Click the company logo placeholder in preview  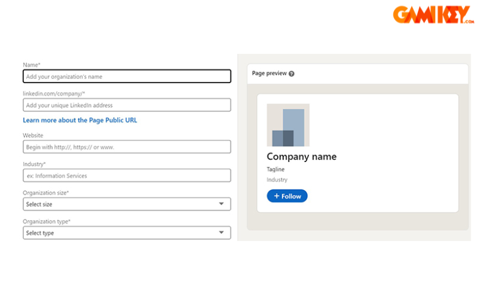(x=288, y=125)
